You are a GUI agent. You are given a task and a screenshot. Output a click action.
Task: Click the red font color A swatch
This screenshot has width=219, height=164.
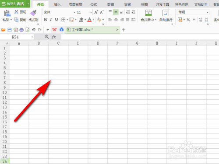click(89, 20)
